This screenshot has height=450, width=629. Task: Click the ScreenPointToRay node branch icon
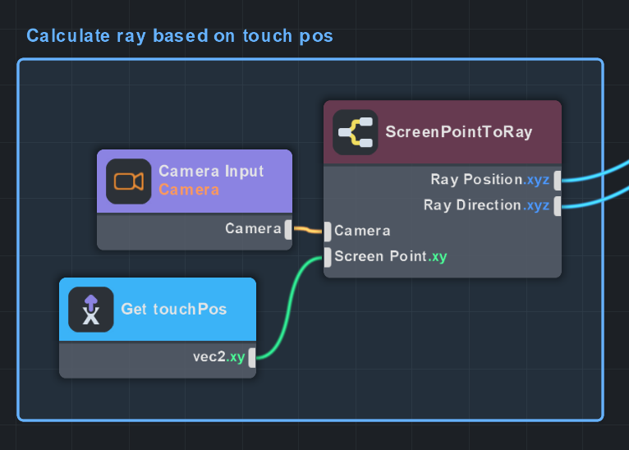click(355, 132)
